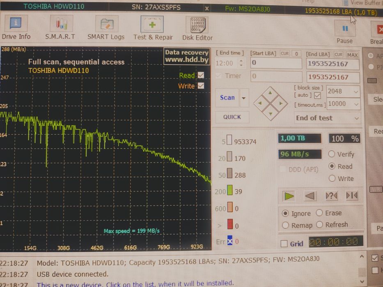This screenshot has height=287, width=383.
Task: Click the butterfly random seek button
Action: pyautogui.click(x=331, y=196)
